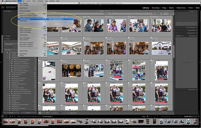The width and height of the screenshot is (201, 128).
Task: Click lock icon on Library Filter bar
Action: (x=173, y=11)
